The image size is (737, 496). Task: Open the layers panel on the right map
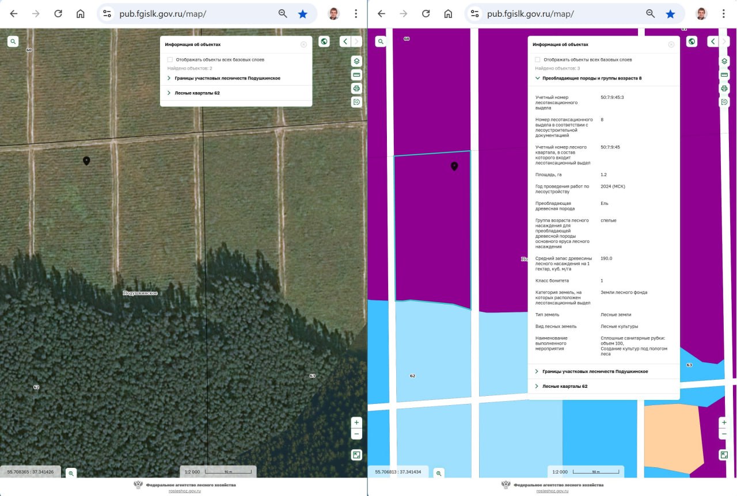(724, 61)
